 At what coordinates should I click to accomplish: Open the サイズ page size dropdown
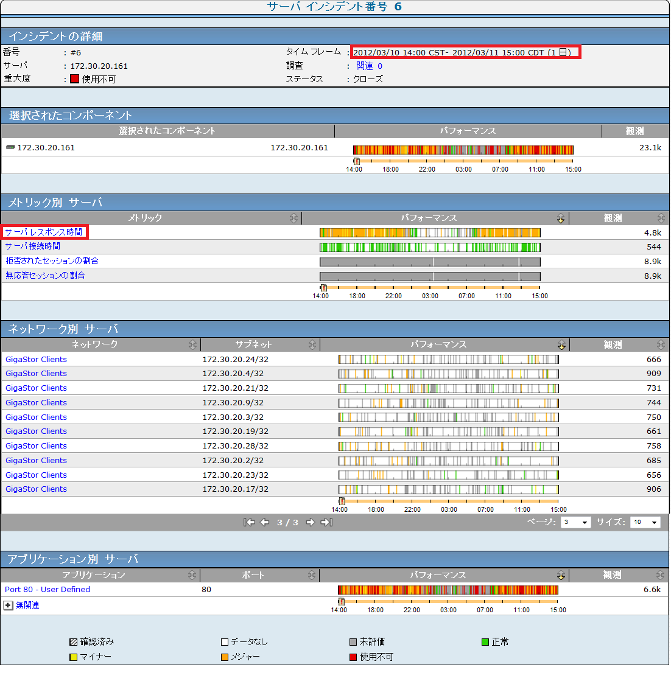pos(645,523)
